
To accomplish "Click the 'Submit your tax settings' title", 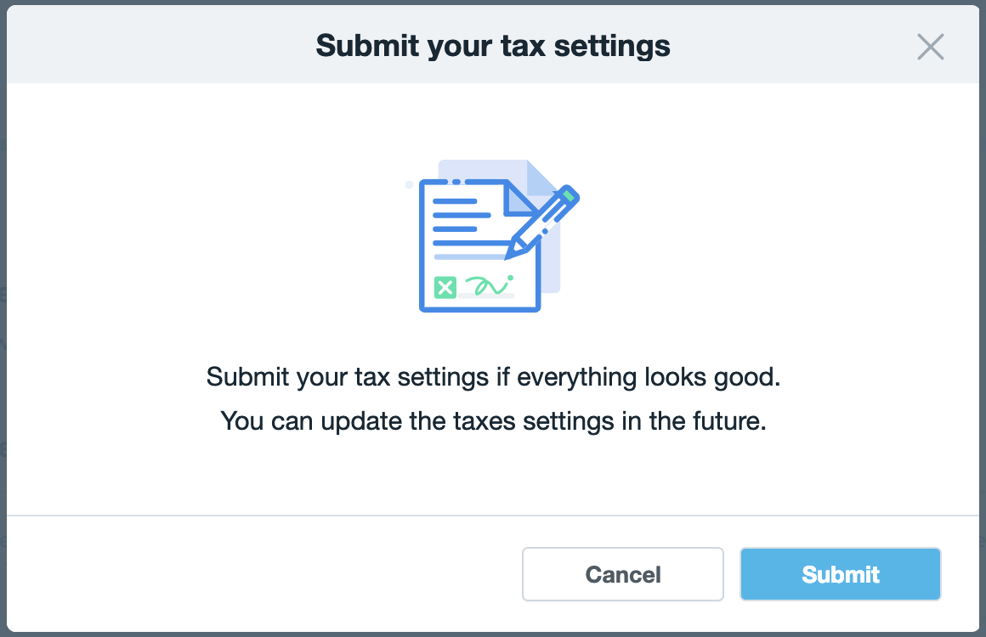I will click(x=493, y=45).
